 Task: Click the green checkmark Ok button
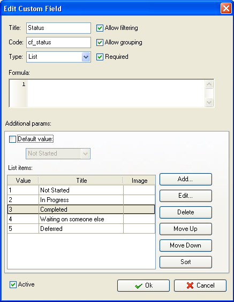144,285
